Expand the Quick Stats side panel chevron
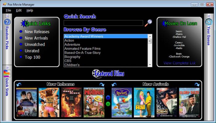Viewport: 216px width, 123px height. click(7, 68)
